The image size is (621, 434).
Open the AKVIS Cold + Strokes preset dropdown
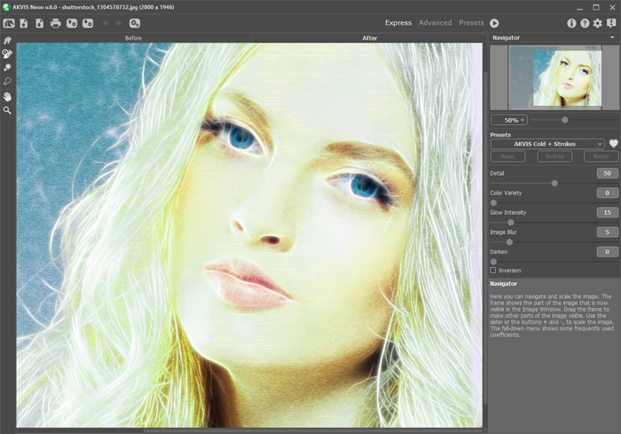click(547, 144)
